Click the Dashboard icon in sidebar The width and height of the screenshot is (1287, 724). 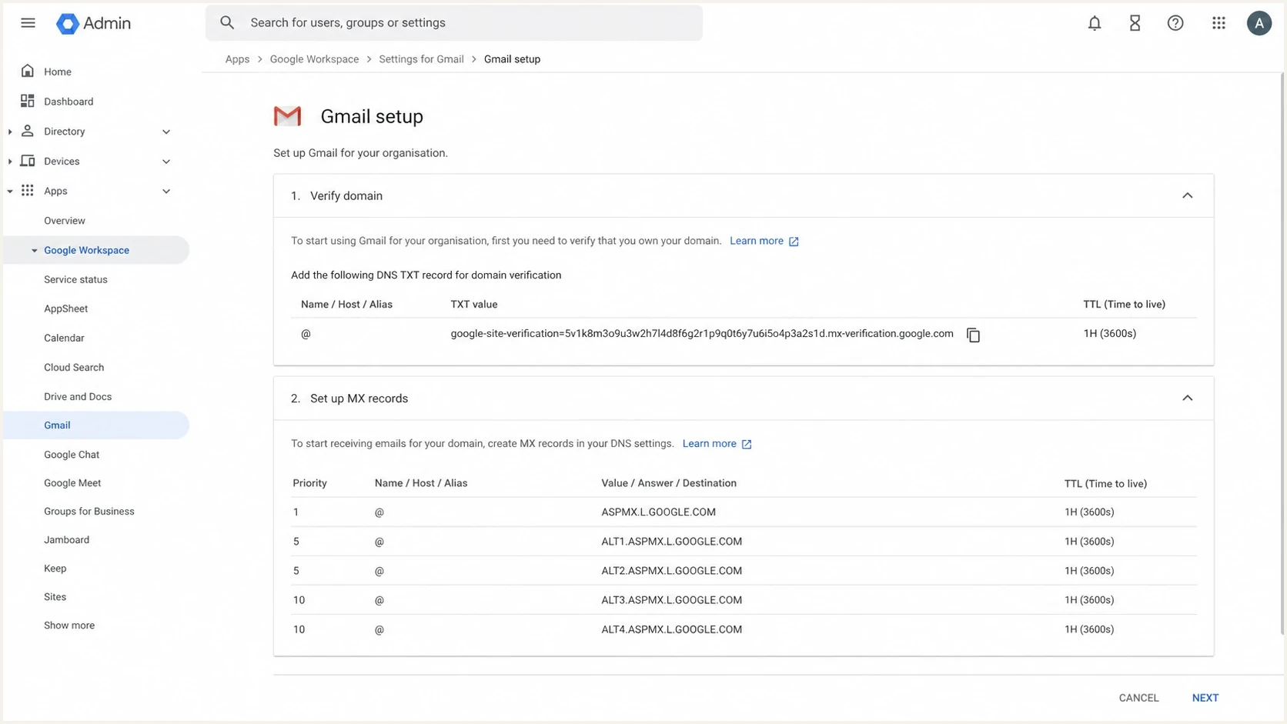point(28,101)
